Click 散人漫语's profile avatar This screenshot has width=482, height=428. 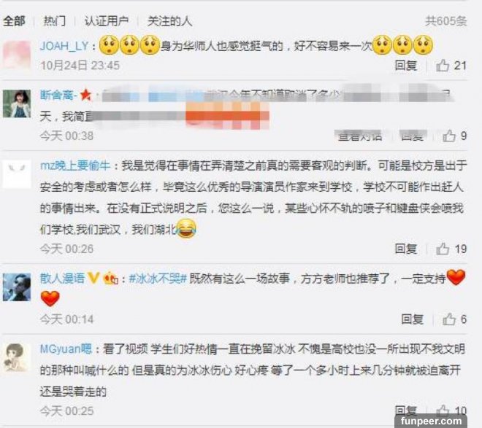[17, 287]
